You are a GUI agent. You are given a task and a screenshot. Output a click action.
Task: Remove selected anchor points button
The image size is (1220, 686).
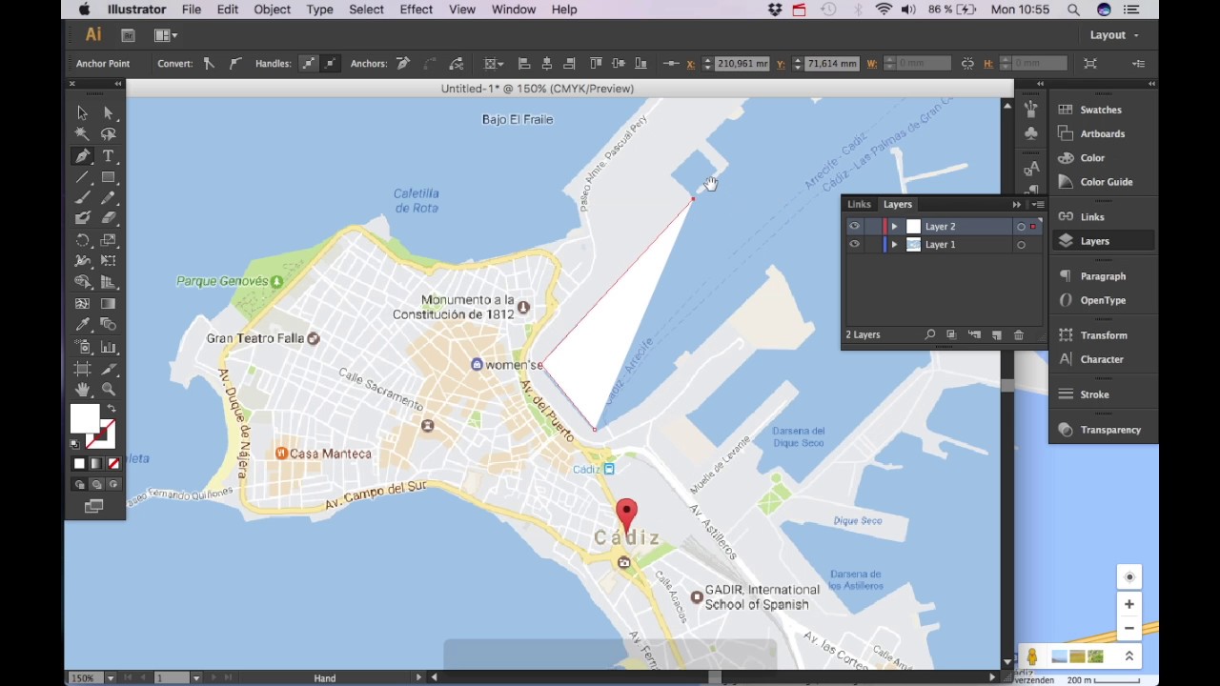403,64
